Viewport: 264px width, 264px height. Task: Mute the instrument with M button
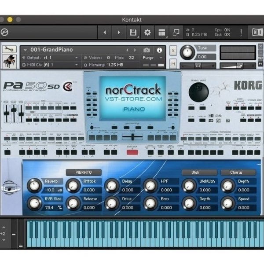[x=173, y=64]
